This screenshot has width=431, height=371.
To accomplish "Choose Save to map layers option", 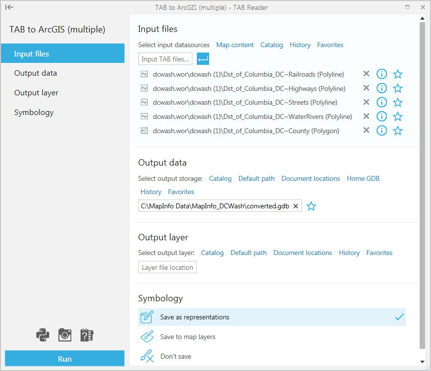I will [x=187, y=337].
